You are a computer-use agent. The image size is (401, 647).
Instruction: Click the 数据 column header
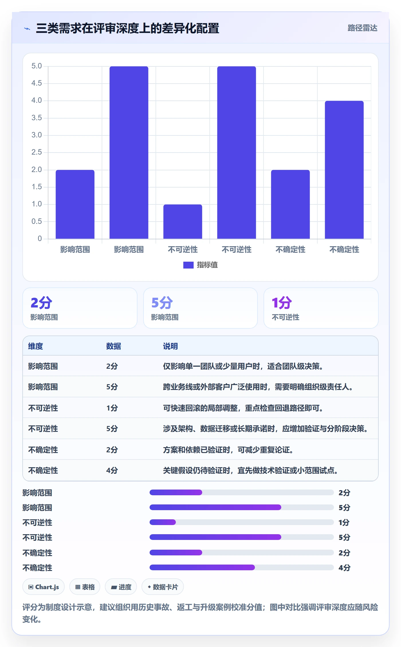coord(114,346)
